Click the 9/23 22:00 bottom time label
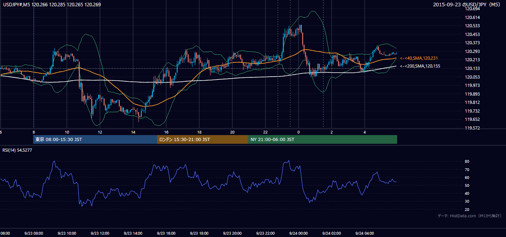This screenshot has width=506, height=237. click(265, 233)
